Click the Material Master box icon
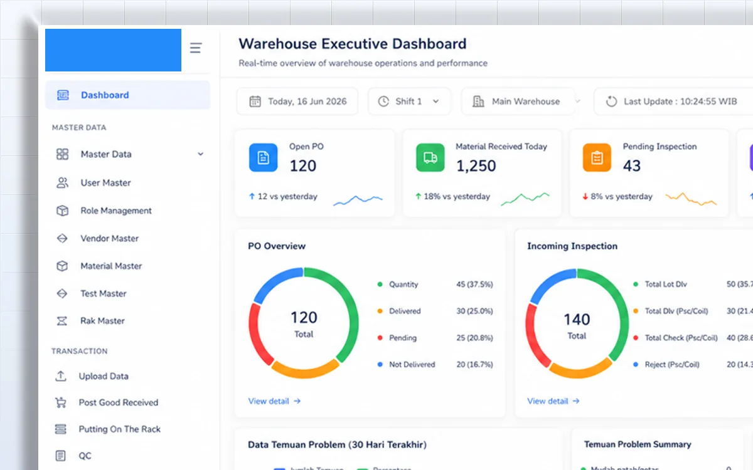 coord(62,266)
